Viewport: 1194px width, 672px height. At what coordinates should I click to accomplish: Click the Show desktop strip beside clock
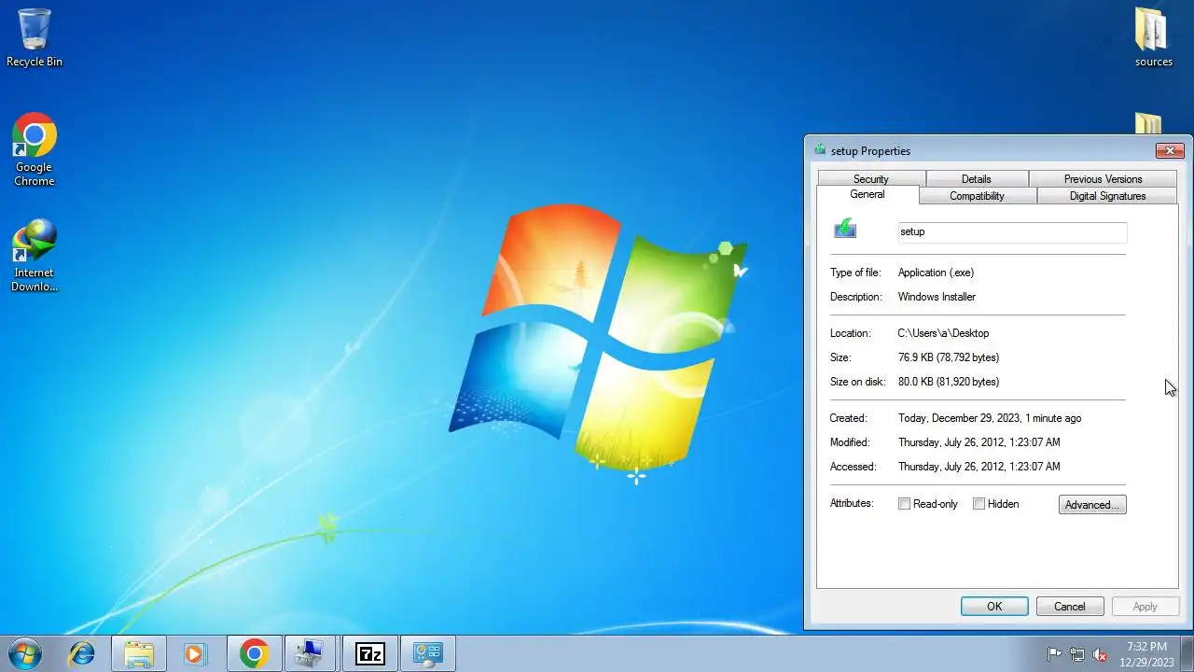1187,654
